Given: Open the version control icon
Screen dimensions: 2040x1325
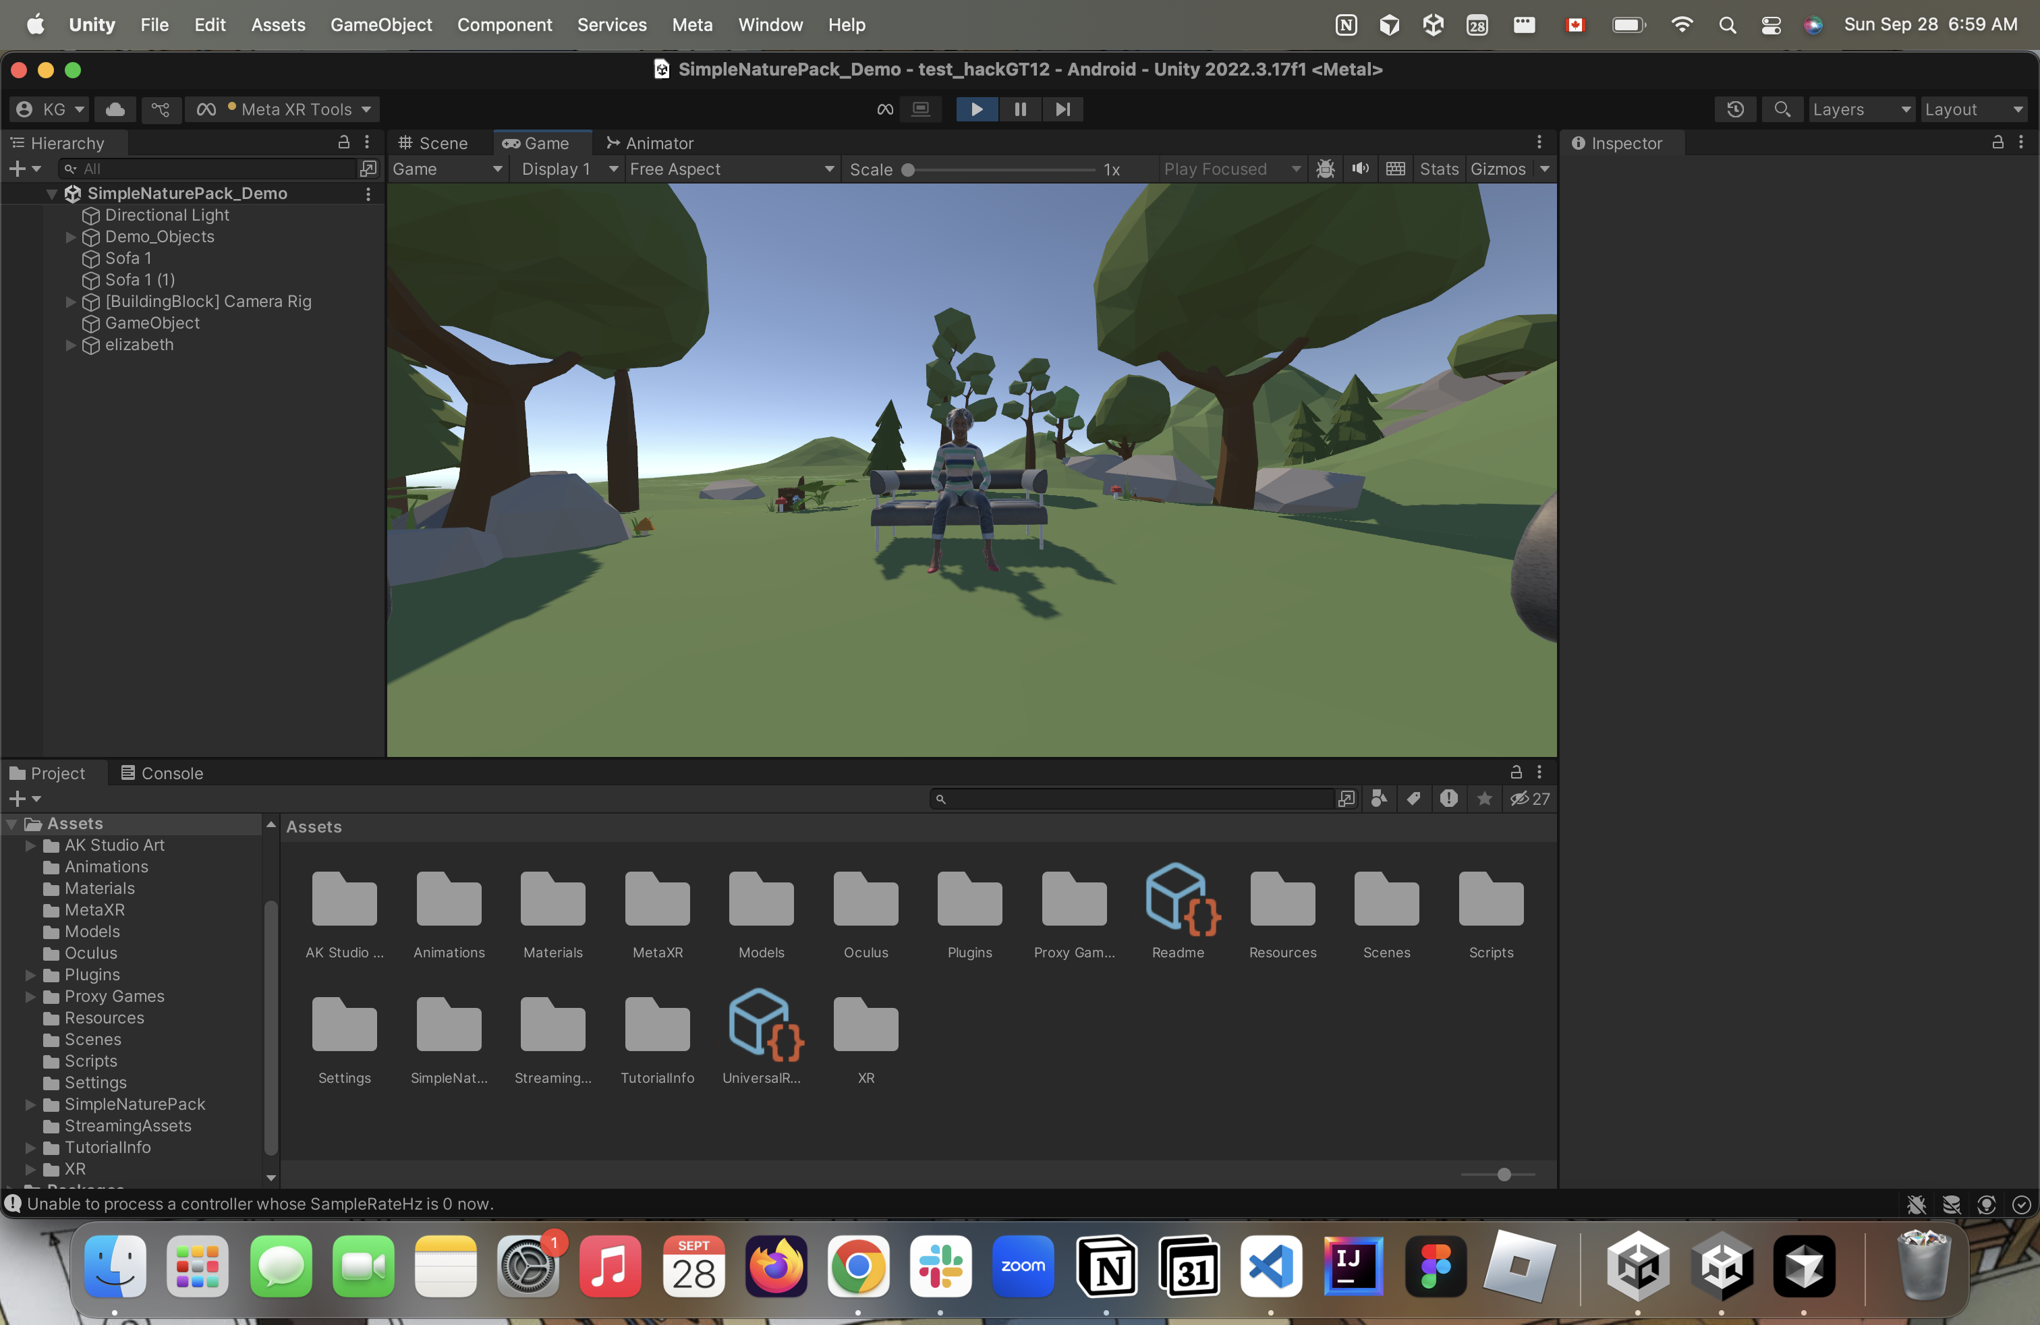Looking at the screenshot, I should click(x=161, y=109).
